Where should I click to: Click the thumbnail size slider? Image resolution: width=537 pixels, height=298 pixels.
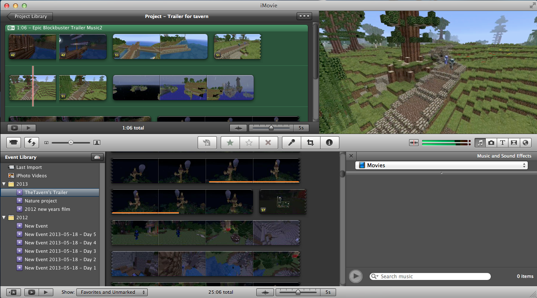tap(70, 143)
